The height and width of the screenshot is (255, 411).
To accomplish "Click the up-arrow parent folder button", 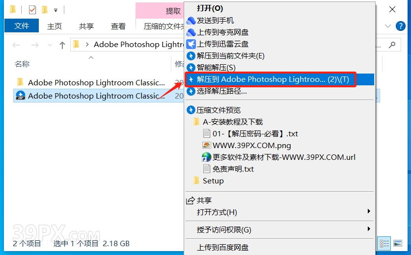I will [62, 45].
